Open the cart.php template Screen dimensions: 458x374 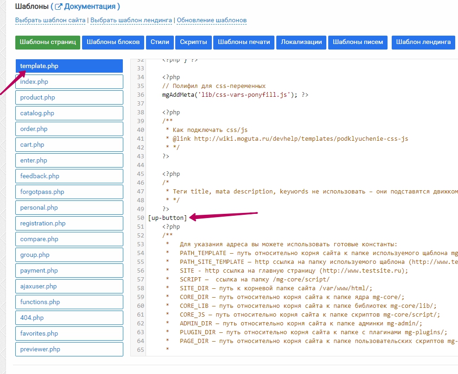click(69, 145)
